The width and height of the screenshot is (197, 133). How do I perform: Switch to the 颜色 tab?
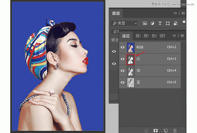coord(146,36)
